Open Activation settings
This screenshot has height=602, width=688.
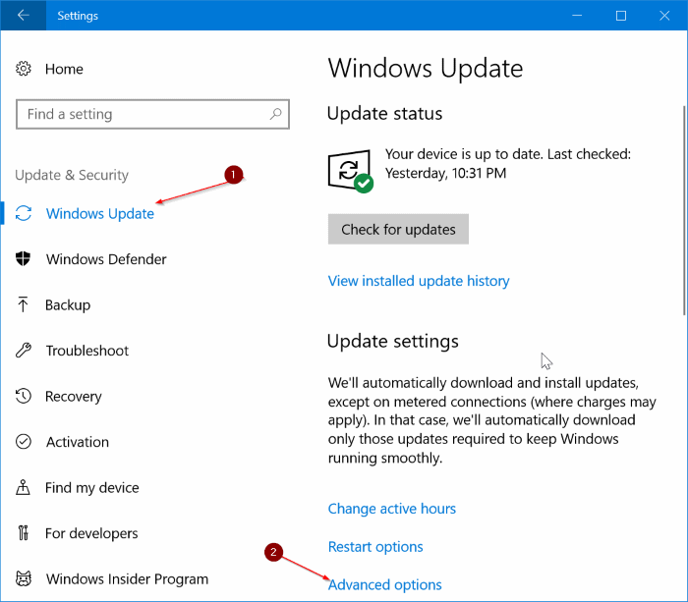78,442
